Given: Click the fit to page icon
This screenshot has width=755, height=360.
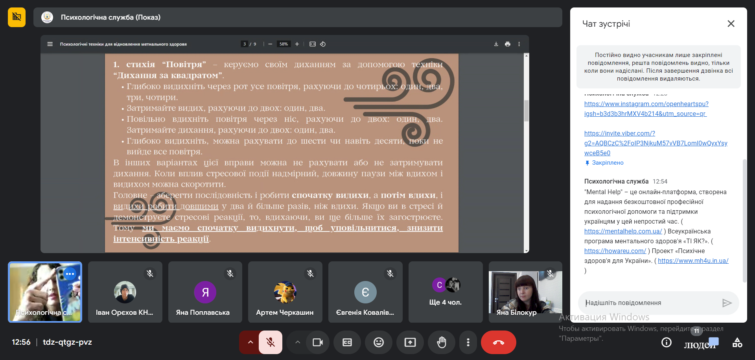Looking at the screenshot, I should [313, 44].
